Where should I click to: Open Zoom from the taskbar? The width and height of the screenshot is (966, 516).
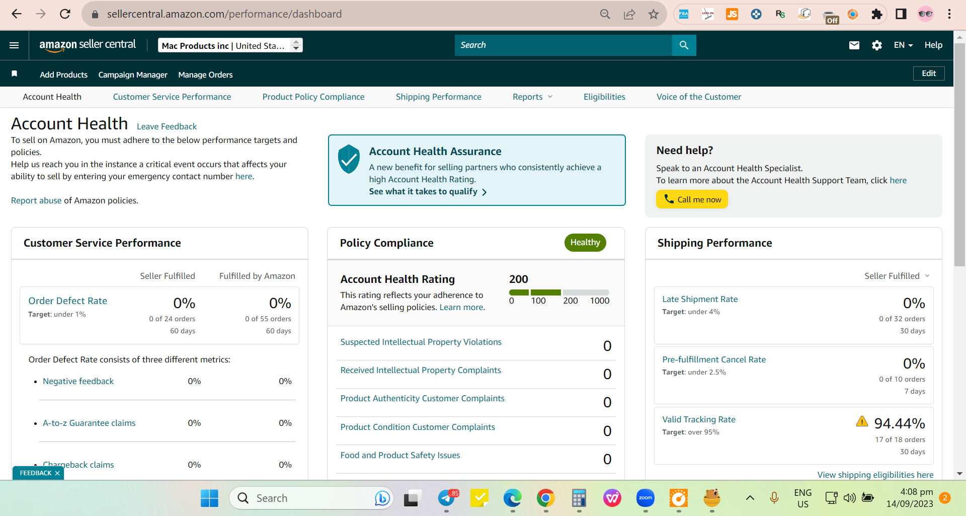(646, 498)
